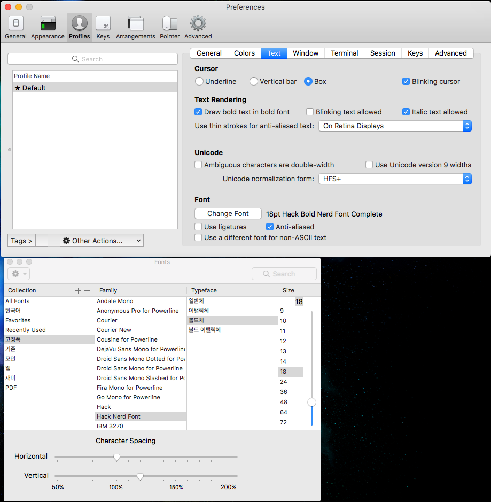Open the General preferences pane icon
491x502 pixels.
(15, 24)
